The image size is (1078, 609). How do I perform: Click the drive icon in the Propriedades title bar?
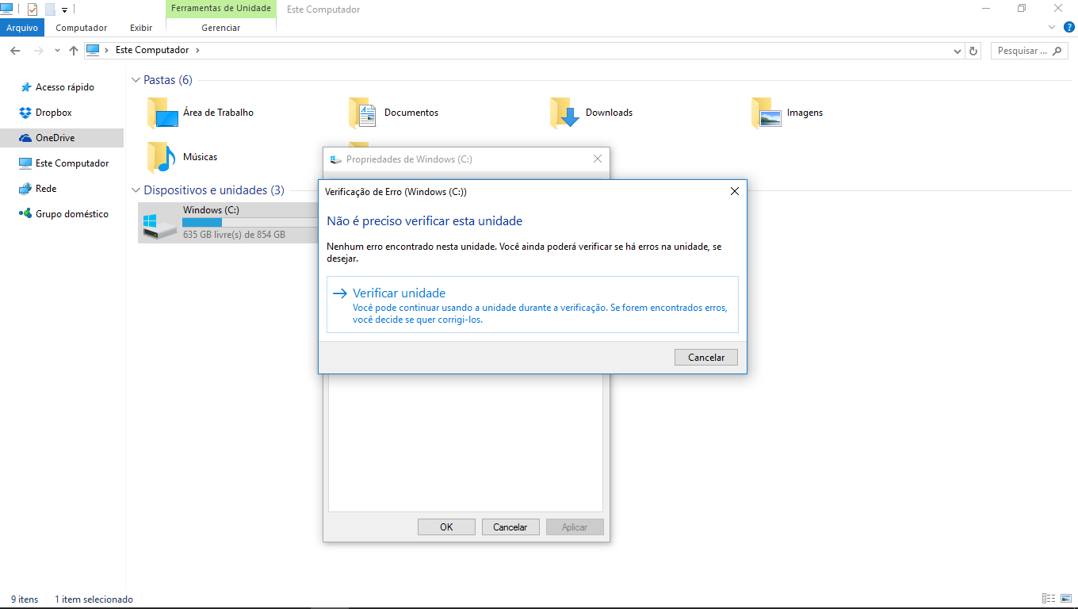(x=336, y=159)
